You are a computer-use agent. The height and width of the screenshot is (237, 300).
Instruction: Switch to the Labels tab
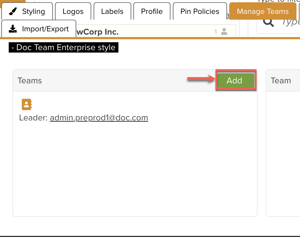tap(112, 11)
